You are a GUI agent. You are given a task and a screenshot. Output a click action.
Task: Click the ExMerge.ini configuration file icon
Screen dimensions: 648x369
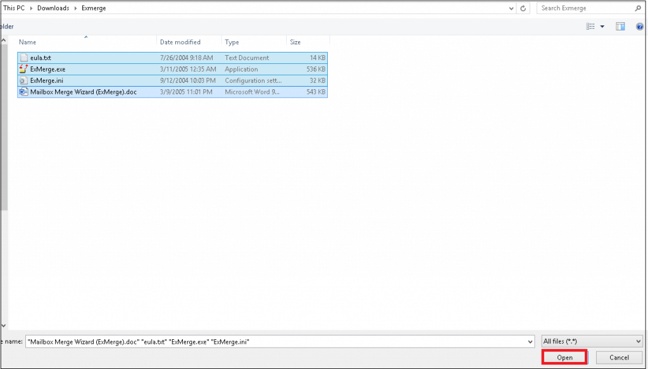(23, 80)
